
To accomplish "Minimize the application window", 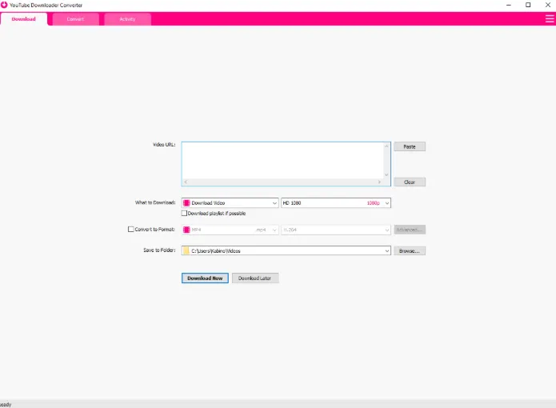I will click(x=509, y=5).
